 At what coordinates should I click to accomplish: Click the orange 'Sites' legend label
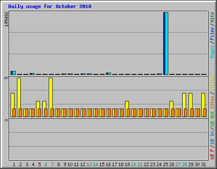point(212,102)
